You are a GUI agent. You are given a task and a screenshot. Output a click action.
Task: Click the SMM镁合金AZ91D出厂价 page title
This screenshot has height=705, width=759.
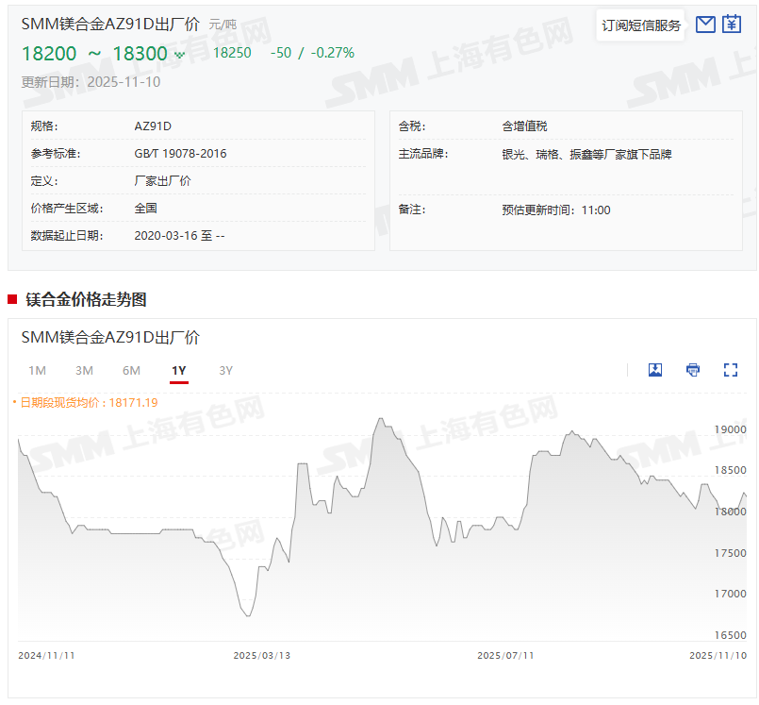pyautogui.click(x=110, y=24)
